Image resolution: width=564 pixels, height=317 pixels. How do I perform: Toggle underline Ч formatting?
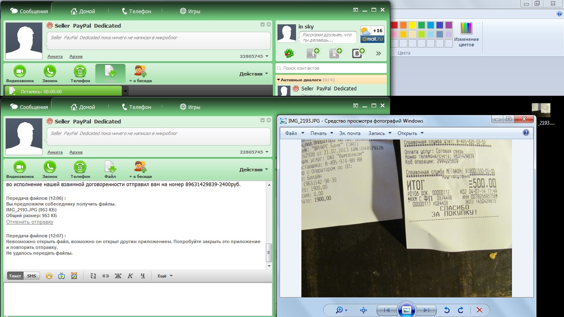click(143, 276)
